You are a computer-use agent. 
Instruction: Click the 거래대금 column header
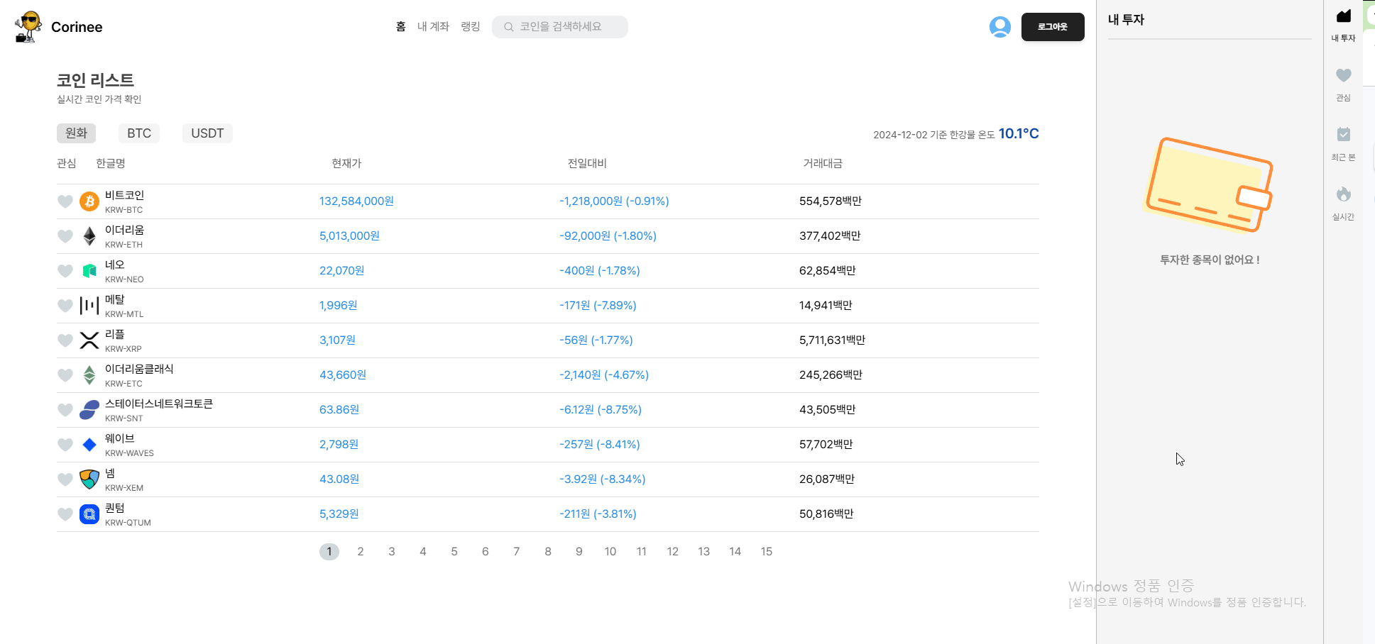823,163
